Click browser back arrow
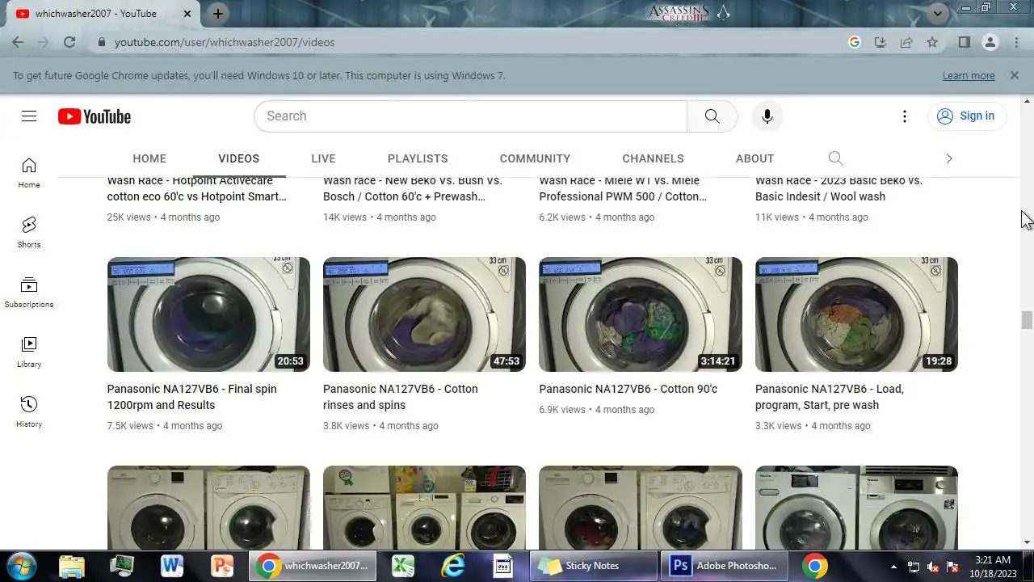The height and width of the screenshot is (582, 1034). [18, 42]
